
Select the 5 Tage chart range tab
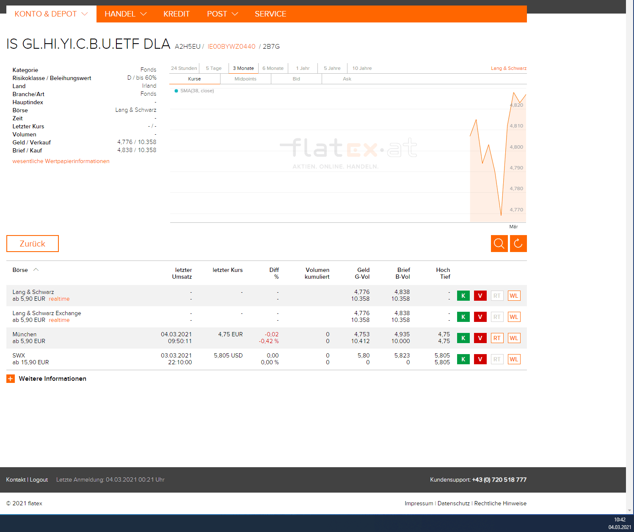[214, 68]
